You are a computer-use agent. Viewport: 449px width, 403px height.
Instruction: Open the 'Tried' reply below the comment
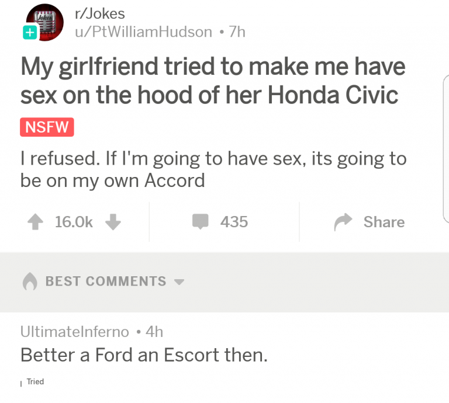pyautogui.click(x=35, y=381)
